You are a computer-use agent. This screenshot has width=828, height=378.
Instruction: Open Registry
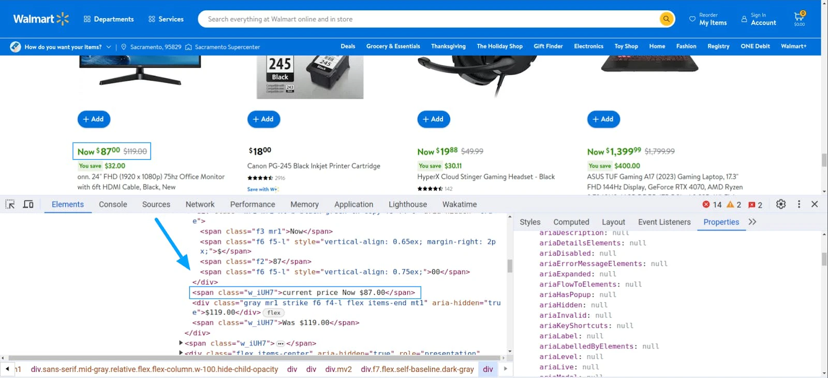pos(718,46)
